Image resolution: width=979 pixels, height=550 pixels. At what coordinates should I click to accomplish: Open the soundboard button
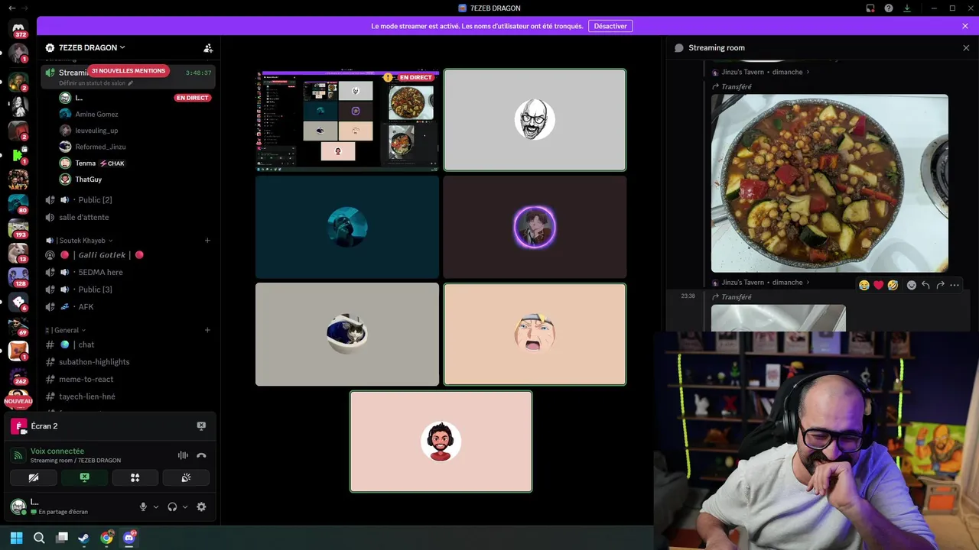186,477
